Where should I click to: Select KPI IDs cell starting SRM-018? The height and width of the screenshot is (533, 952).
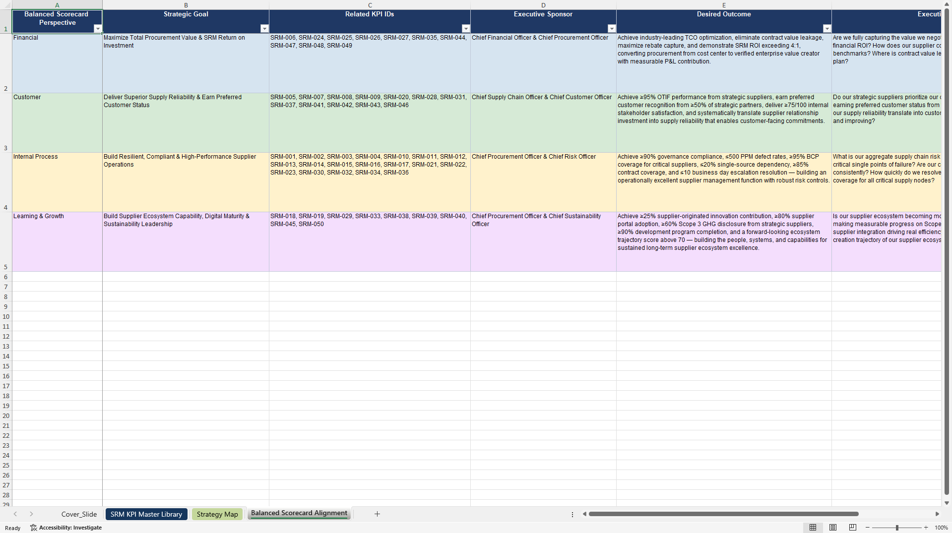(x=370, y=242)
